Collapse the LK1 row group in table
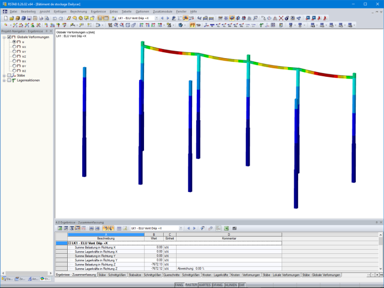The height and width of the screenshot is (288, 384). click(x=69, y=243)
